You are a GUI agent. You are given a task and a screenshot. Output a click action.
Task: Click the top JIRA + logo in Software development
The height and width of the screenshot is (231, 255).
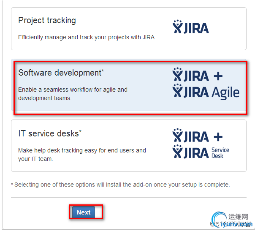click(198, 74)
